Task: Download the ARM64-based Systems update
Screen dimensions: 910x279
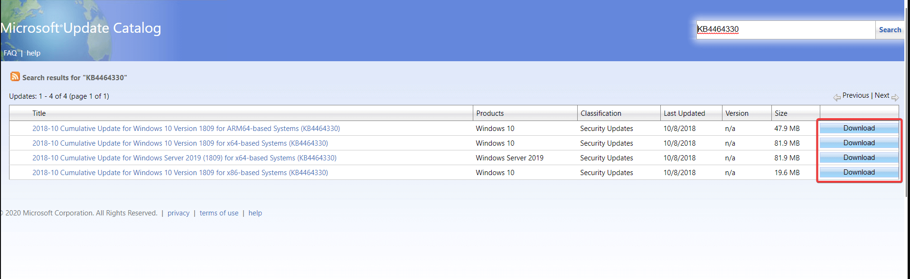Action: tap(859, 128)
